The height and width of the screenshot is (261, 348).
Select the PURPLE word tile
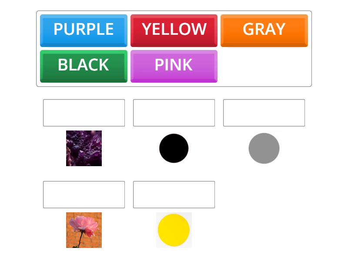click(x=84, y=30)
